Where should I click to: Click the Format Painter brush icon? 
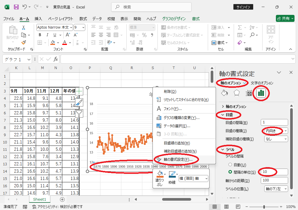click(x=24, y=43)
